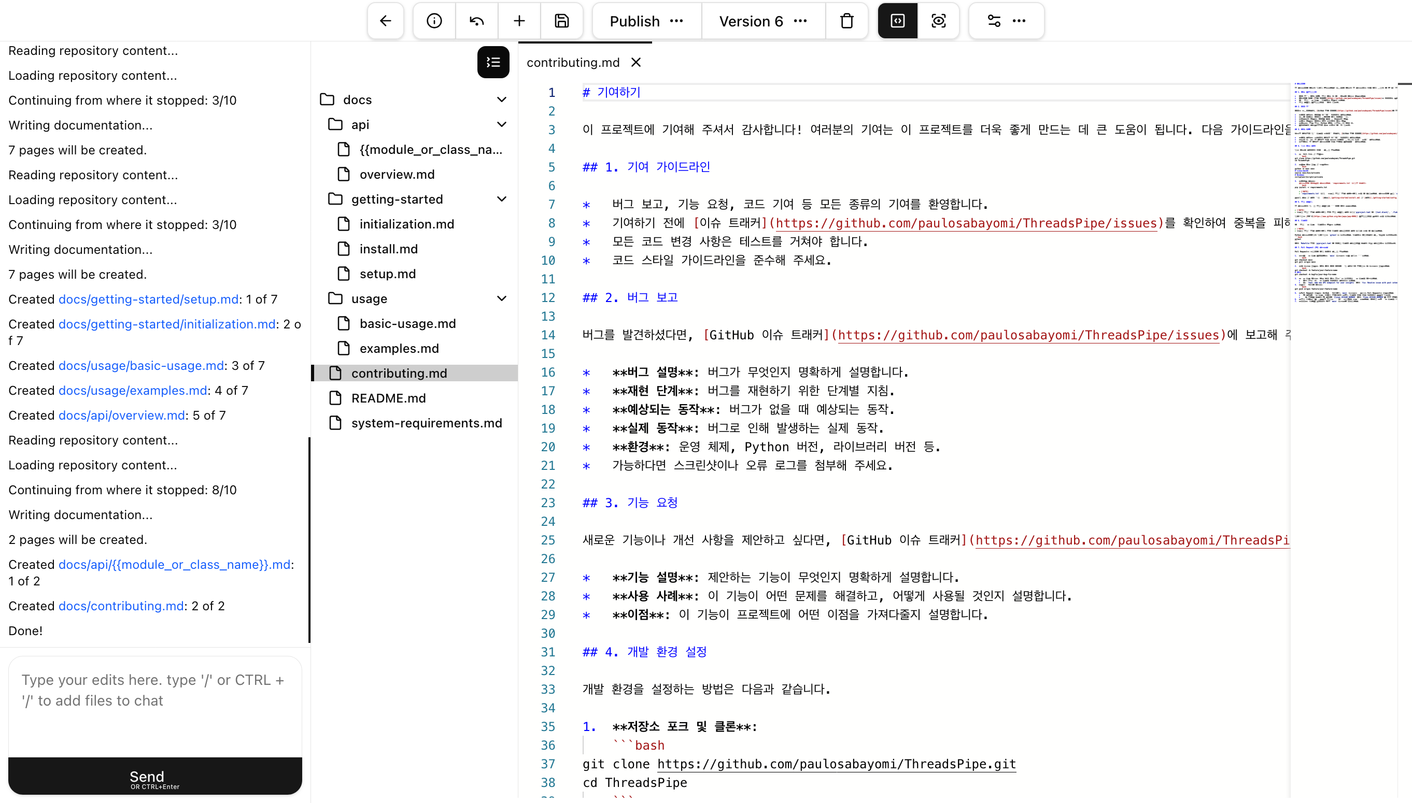This screenshot has height=803, width=1412.
Task: Switch to preview using the eye icon
Action: 939,20
